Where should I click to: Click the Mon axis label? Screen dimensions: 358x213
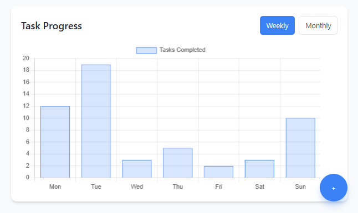pos(55,187)
